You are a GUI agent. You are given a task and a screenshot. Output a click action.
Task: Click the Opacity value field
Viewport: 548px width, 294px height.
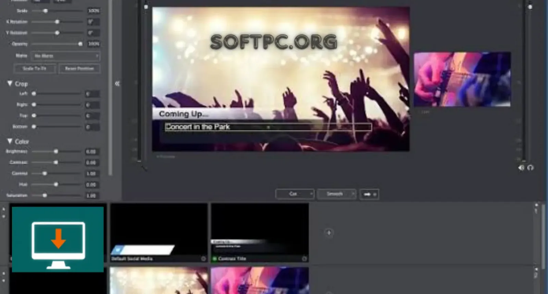[93, 44]
